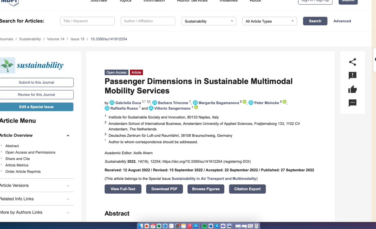Launch Microsoft Word from the dock

211,226
